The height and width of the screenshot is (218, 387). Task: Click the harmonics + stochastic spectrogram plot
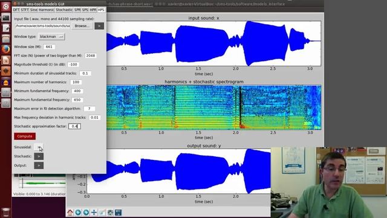(213, 108)
